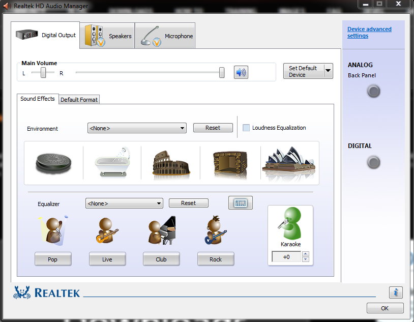Click the Club piano player icon
This screenshot has width=414, height=322.
click(162, 230)
